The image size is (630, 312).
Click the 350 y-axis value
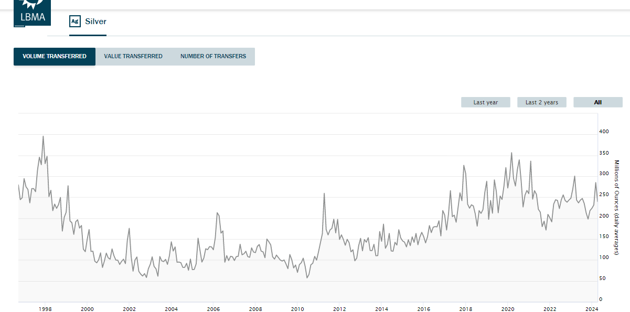(604, 153)
